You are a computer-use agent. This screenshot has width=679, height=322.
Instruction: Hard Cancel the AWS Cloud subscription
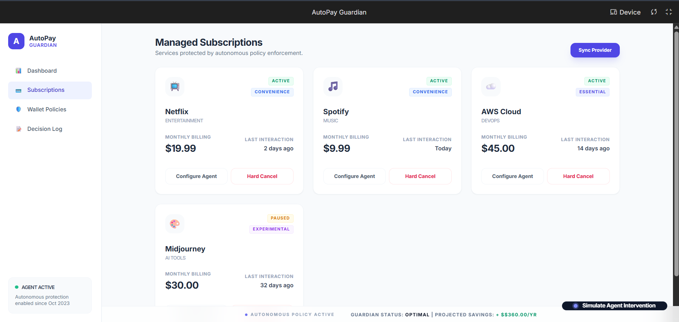tap(578, 176)
